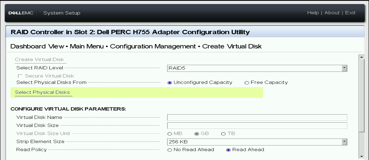Select MB size unit

tap(170, 134)
